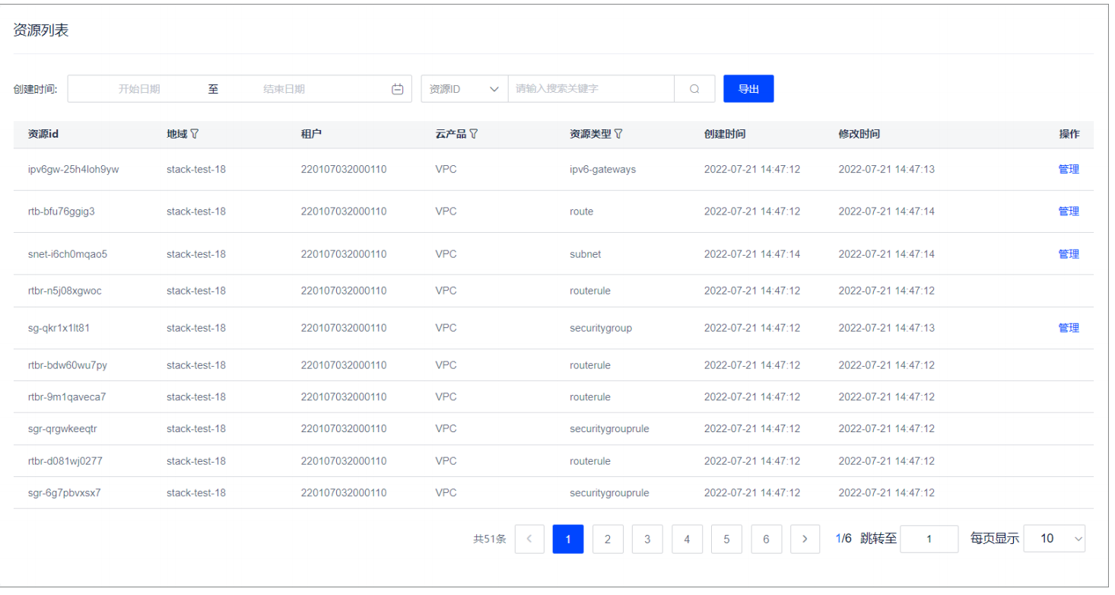Open the 资源ID search type dropdown

(x=465, y=89)
